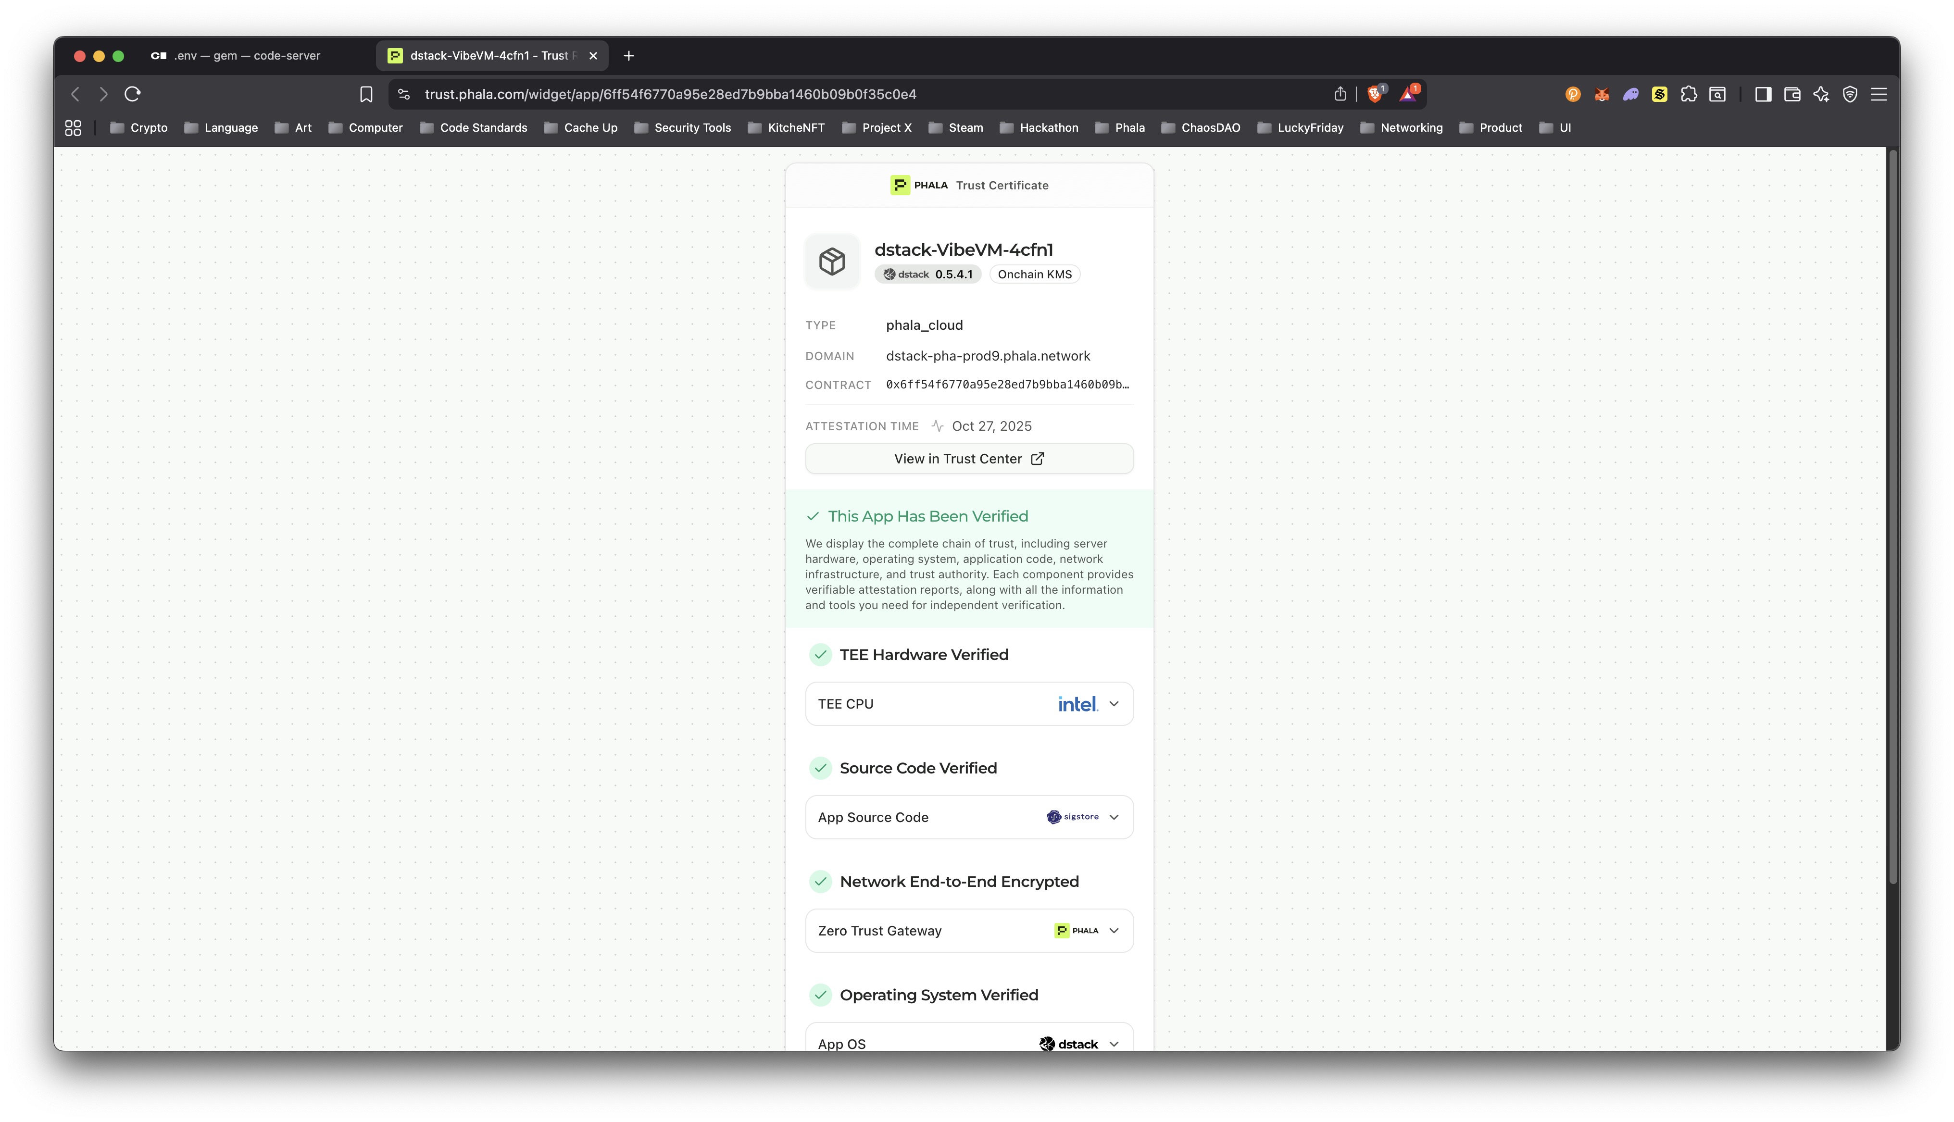Reload the current page
The height and width of the screenshot is (1122, 1954).
[x=133, y=94]
